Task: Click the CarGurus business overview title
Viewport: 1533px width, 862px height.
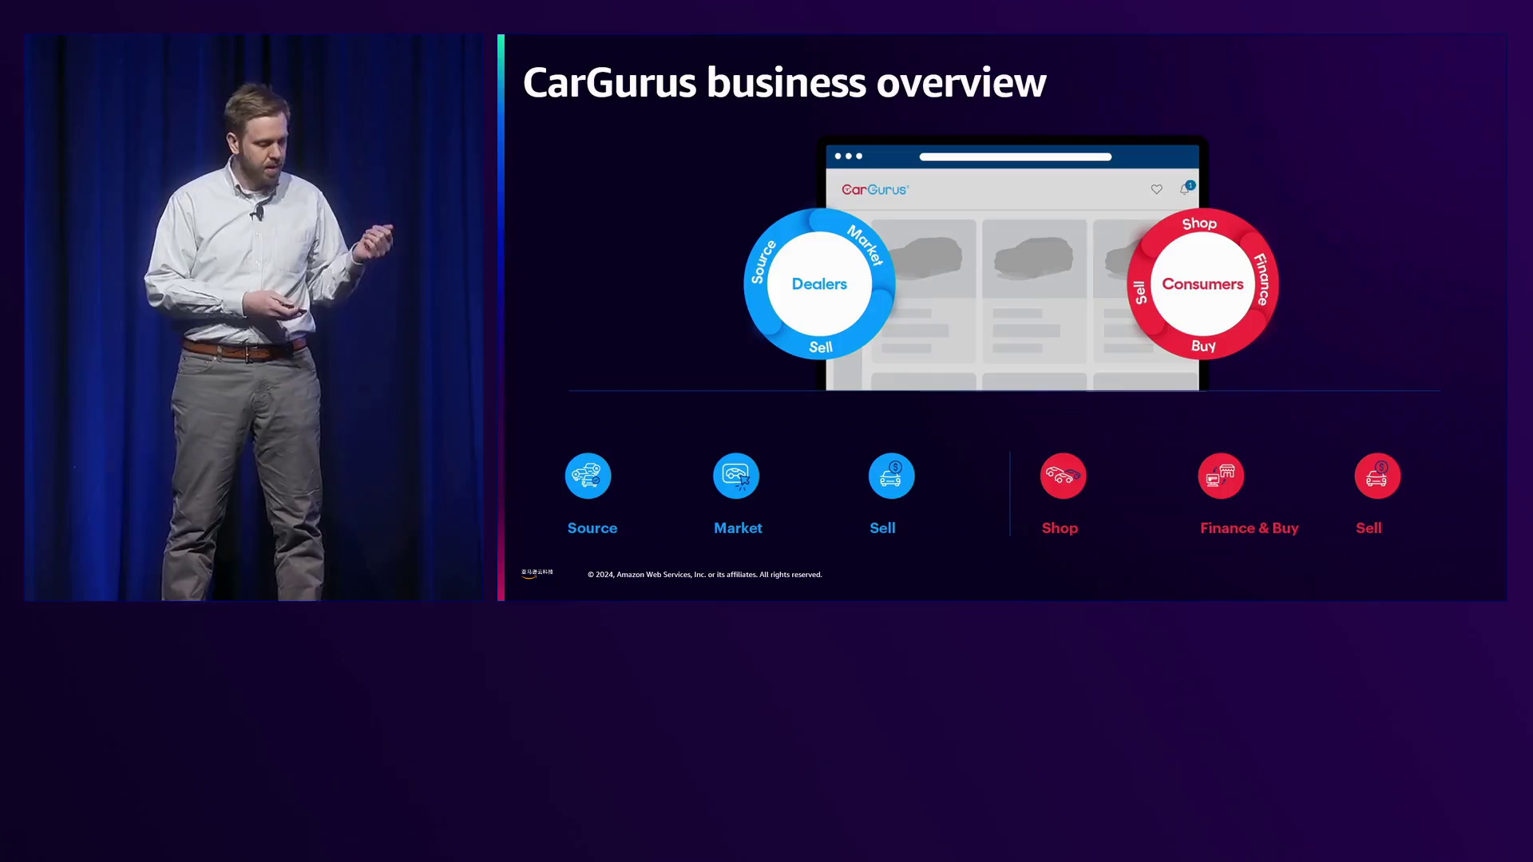Action: click(x=784, y=83)
